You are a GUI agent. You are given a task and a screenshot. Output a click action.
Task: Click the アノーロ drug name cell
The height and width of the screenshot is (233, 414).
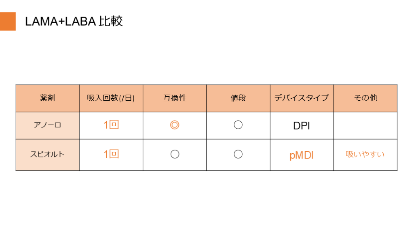tap(47, 125)
